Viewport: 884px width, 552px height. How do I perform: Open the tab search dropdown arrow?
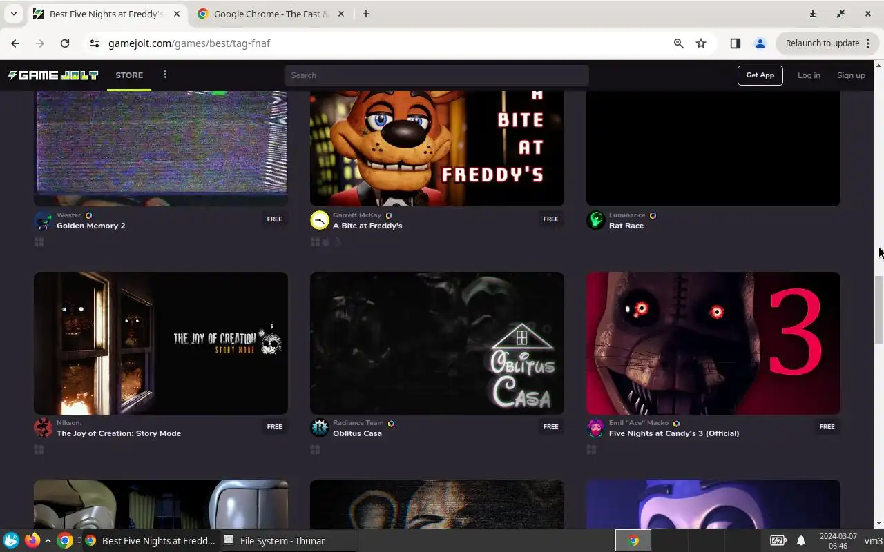coord(13,14)
